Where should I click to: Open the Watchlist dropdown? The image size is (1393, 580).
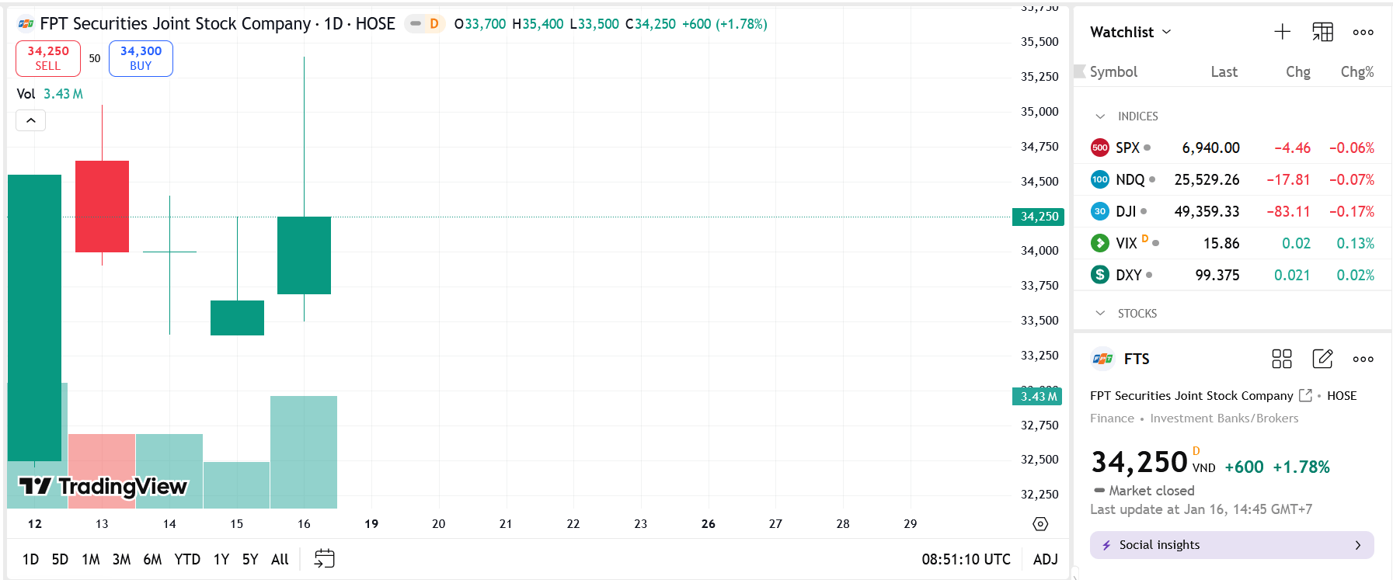point(1130,32)
